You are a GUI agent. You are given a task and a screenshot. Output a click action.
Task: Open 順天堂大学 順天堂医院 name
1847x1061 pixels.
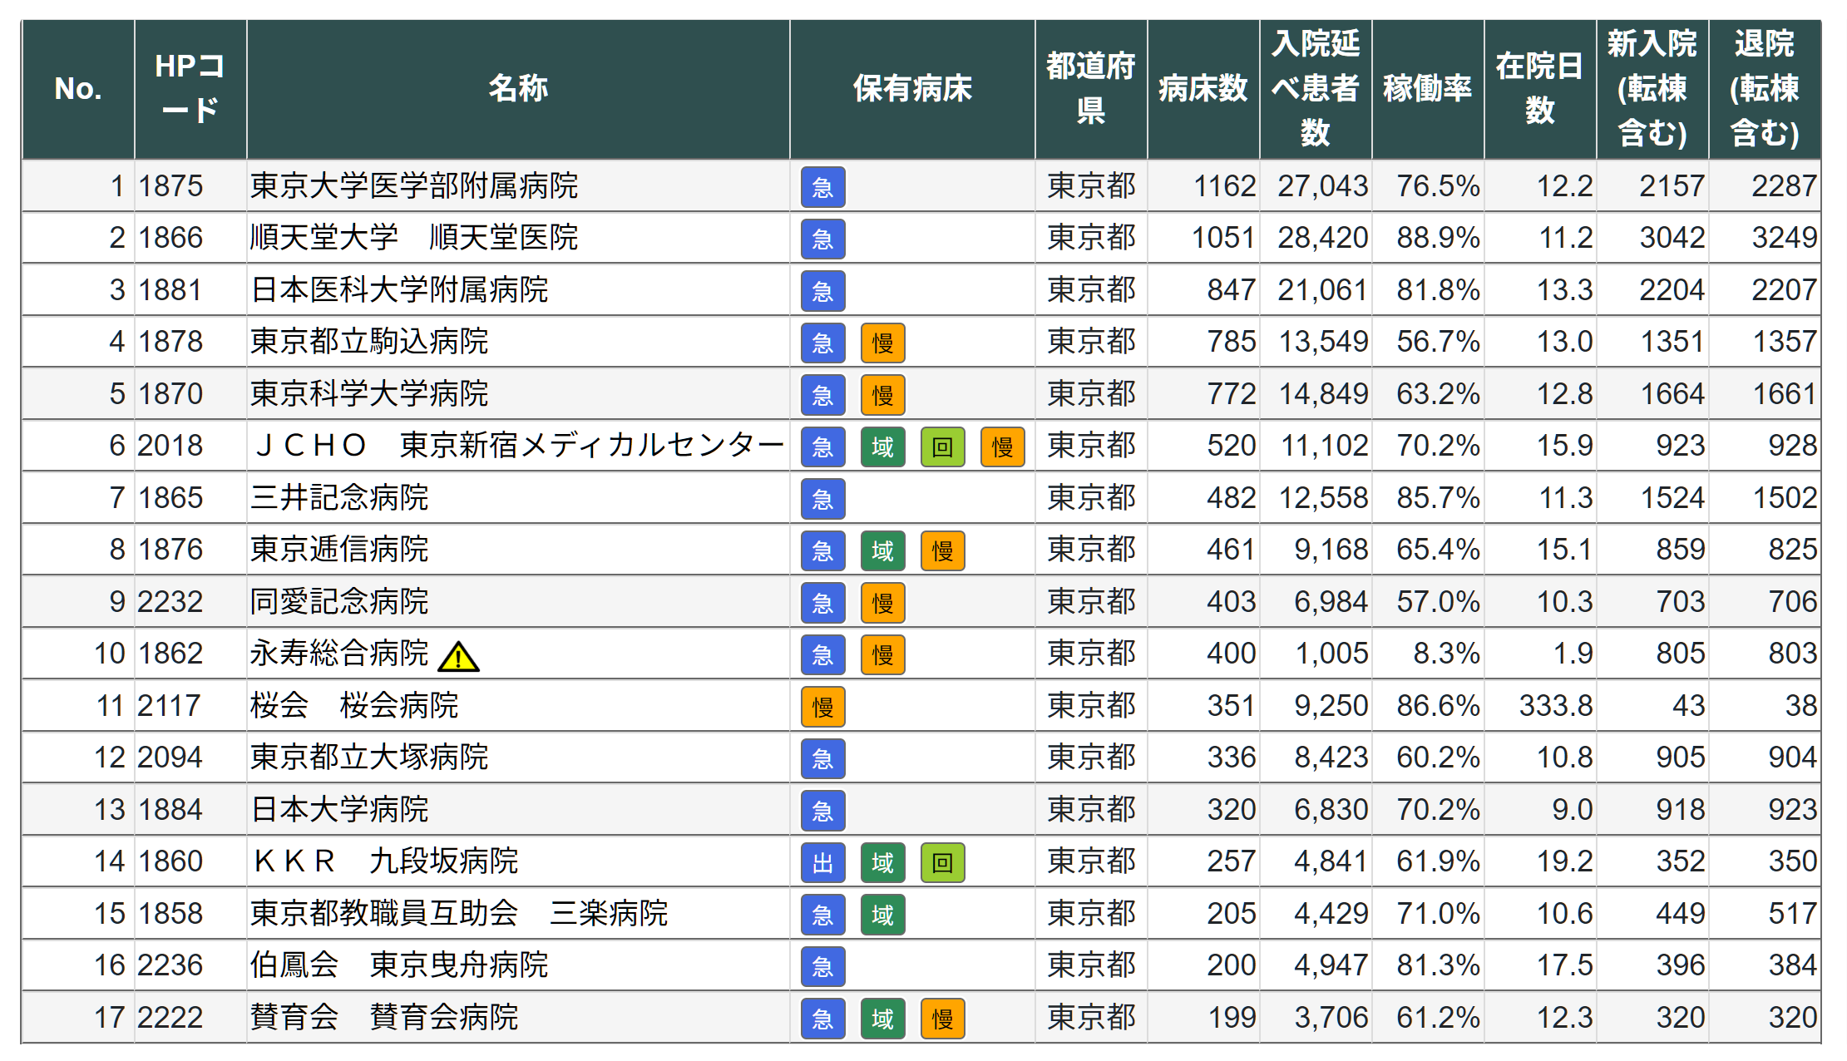[x=414, y=238]
